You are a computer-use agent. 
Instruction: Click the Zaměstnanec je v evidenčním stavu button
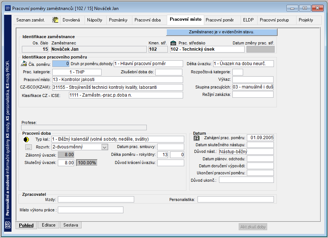click(x=222, y=32)
